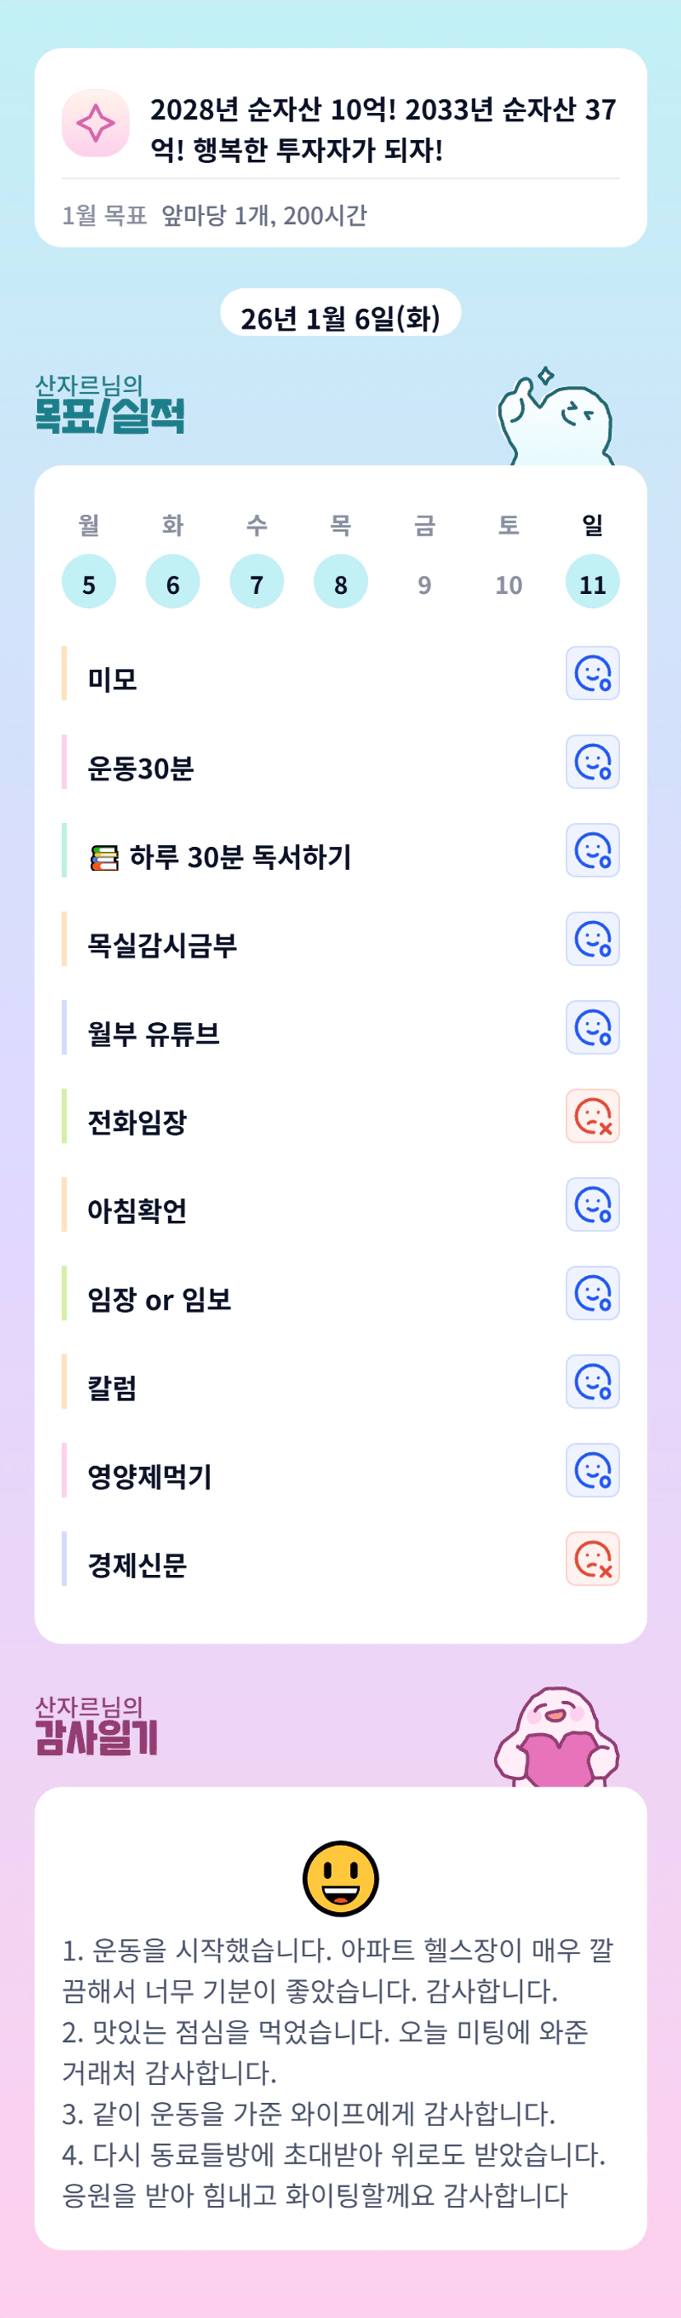Viewport: 681px width, 2318px height.
Task: Select Friday the 9th date
Action: (424, 585)
